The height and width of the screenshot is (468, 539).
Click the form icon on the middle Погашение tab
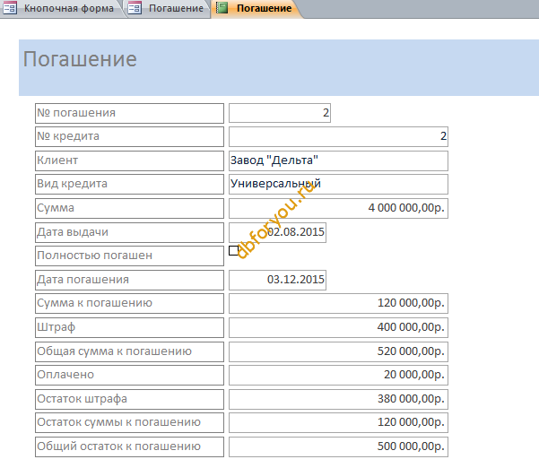[135, 8]
